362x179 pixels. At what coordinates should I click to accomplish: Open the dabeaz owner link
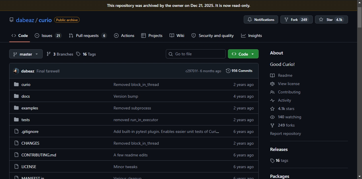(25, 20)
